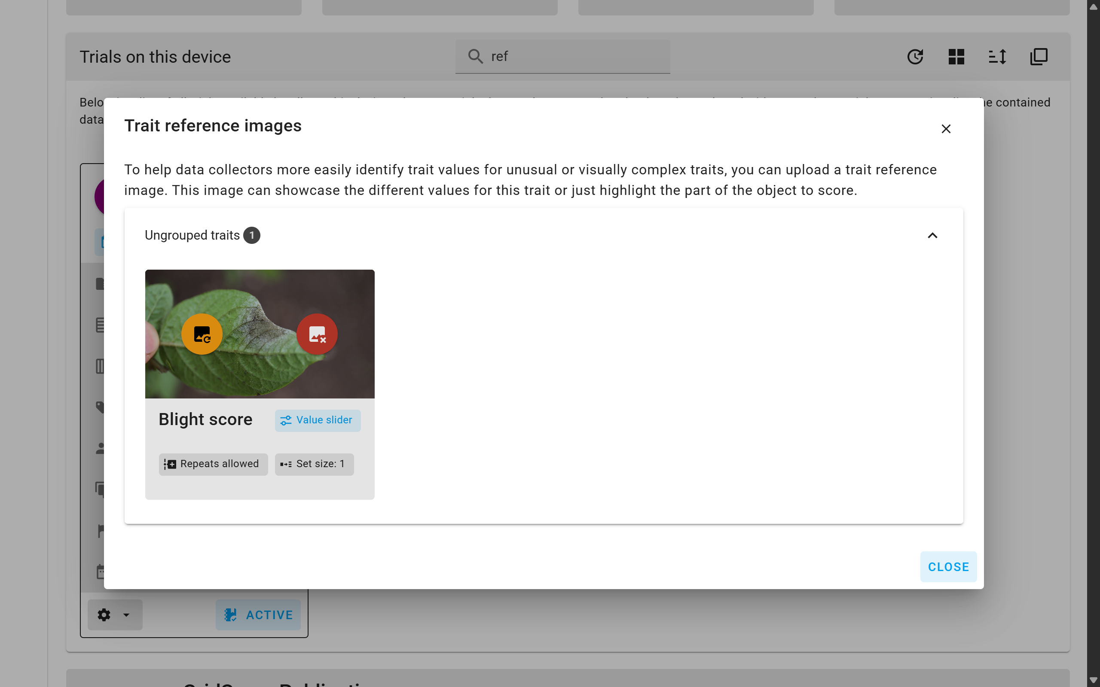Image resolution: width=1100 pixels, height=687 pixels.
Task: Collapse the Ungrouped traits section
Action: pos(933,235)
